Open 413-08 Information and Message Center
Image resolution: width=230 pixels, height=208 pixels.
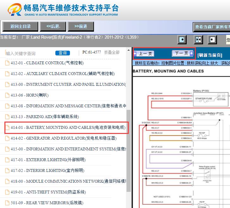pyautogui.click(x=68, y=106)
